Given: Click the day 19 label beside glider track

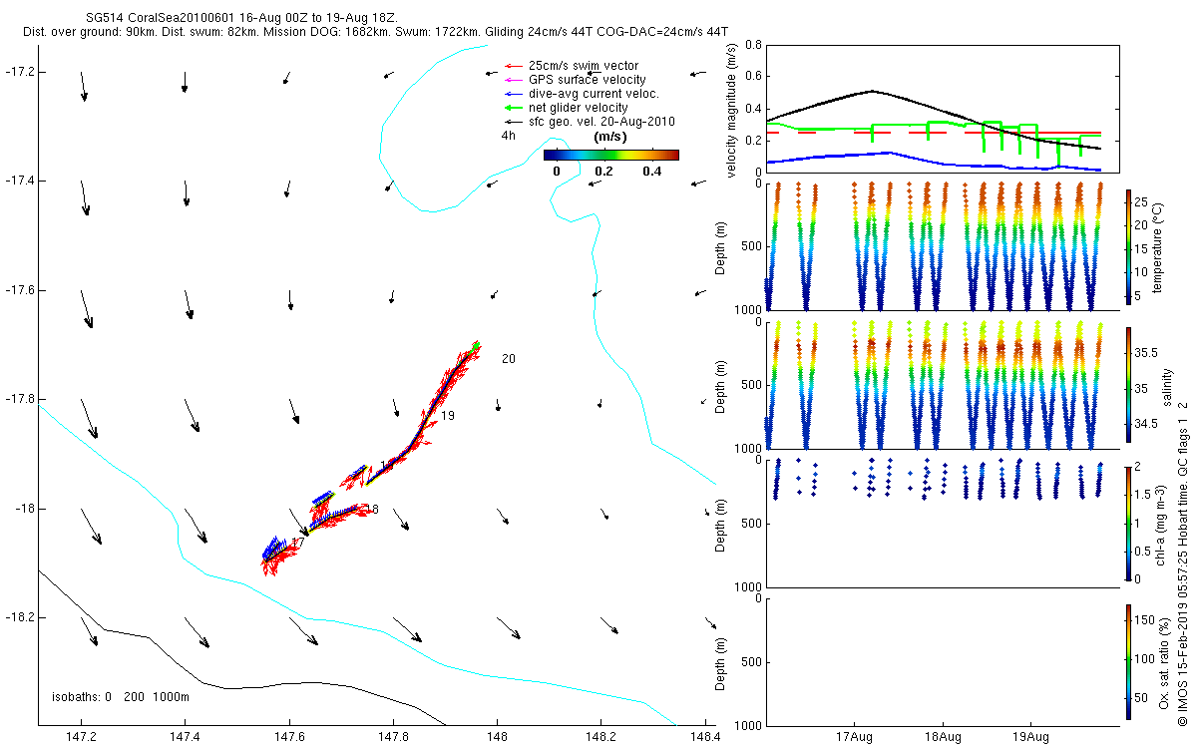Looking at the screenshot, I should click(448, 416).
